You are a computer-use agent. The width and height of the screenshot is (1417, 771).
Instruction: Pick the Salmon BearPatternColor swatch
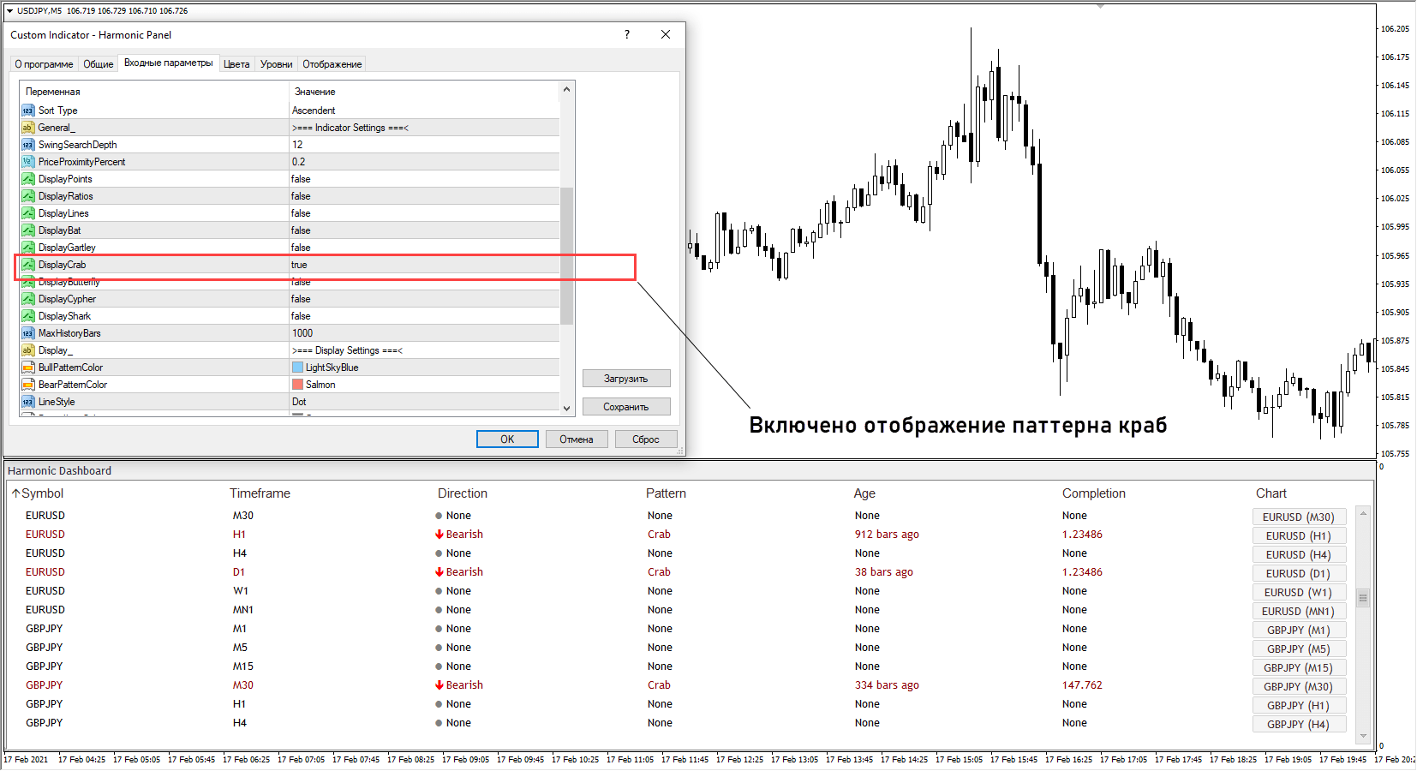(x=298, y=385)
